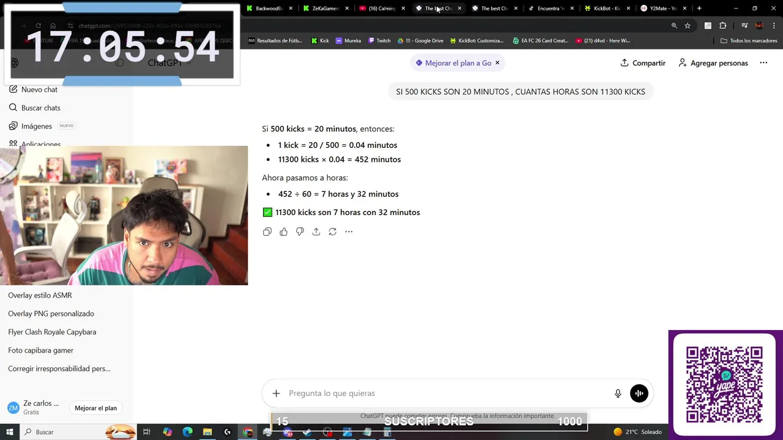Image resolution: width=783 pixels, height=440 pixels.
Task: Close the KickBot tab
Action: click(x=628, y=9)
